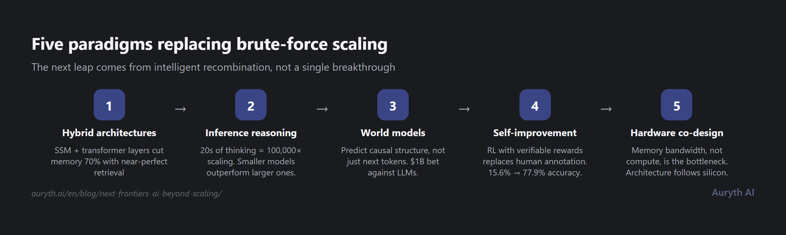Click the SSM + transformer layers description
This screenshot has width=786, height=235.
click(x=109, y=161)
